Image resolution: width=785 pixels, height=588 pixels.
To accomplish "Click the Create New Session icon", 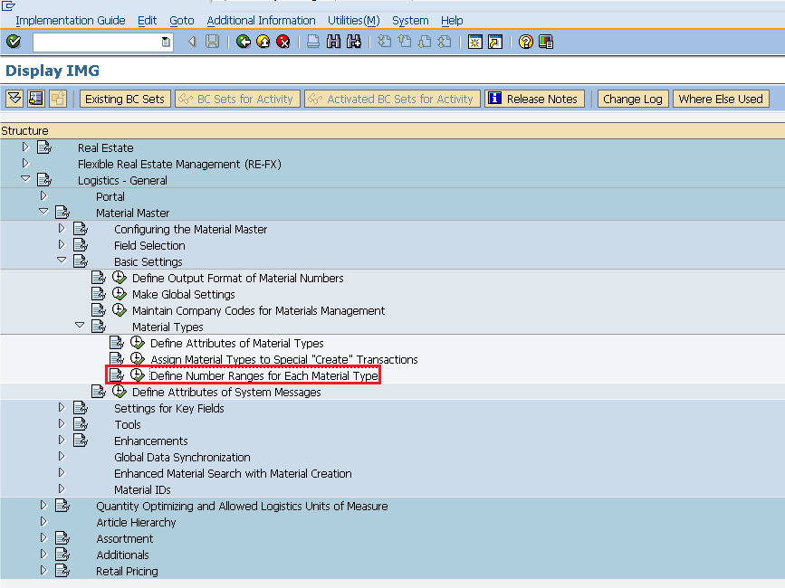I will click(474, 42).
